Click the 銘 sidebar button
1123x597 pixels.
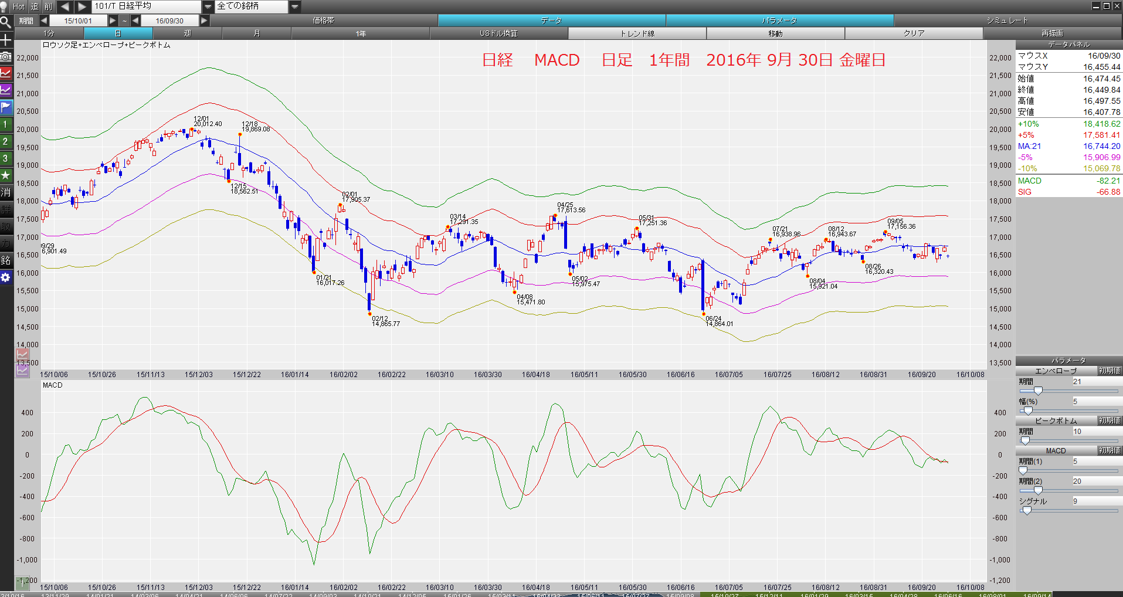6,260
